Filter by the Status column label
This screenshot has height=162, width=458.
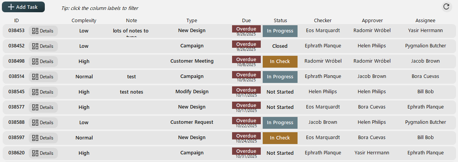pos(280,21)
